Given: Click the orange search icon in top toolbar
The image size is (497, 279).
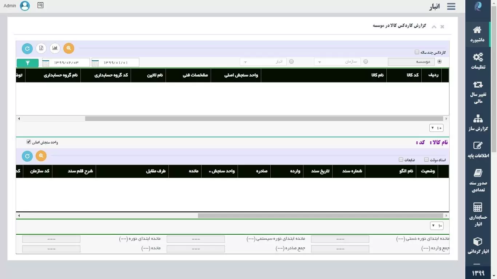Looking at the screenshot, I should pyautogui.click(x=69, y=48).
